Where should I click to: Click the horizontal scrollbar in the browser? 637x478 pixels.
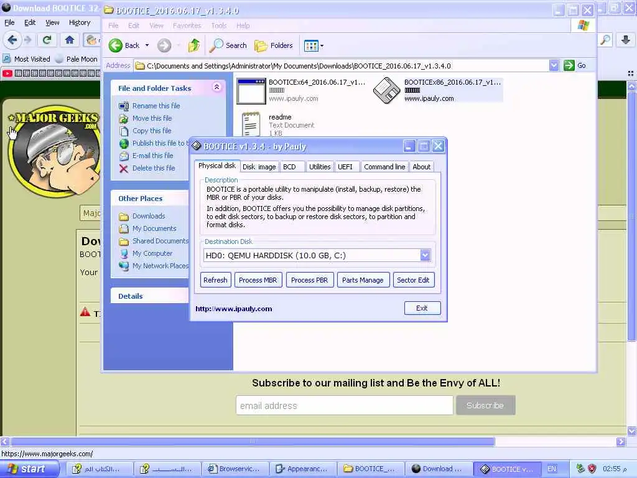(253, 441)
